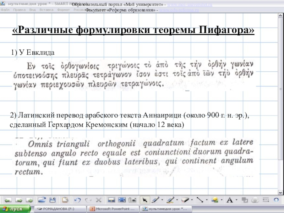Expand the Eraser size dropdown arrow
284x213 pixels.
pyautogui.click(x=192, y=200)
